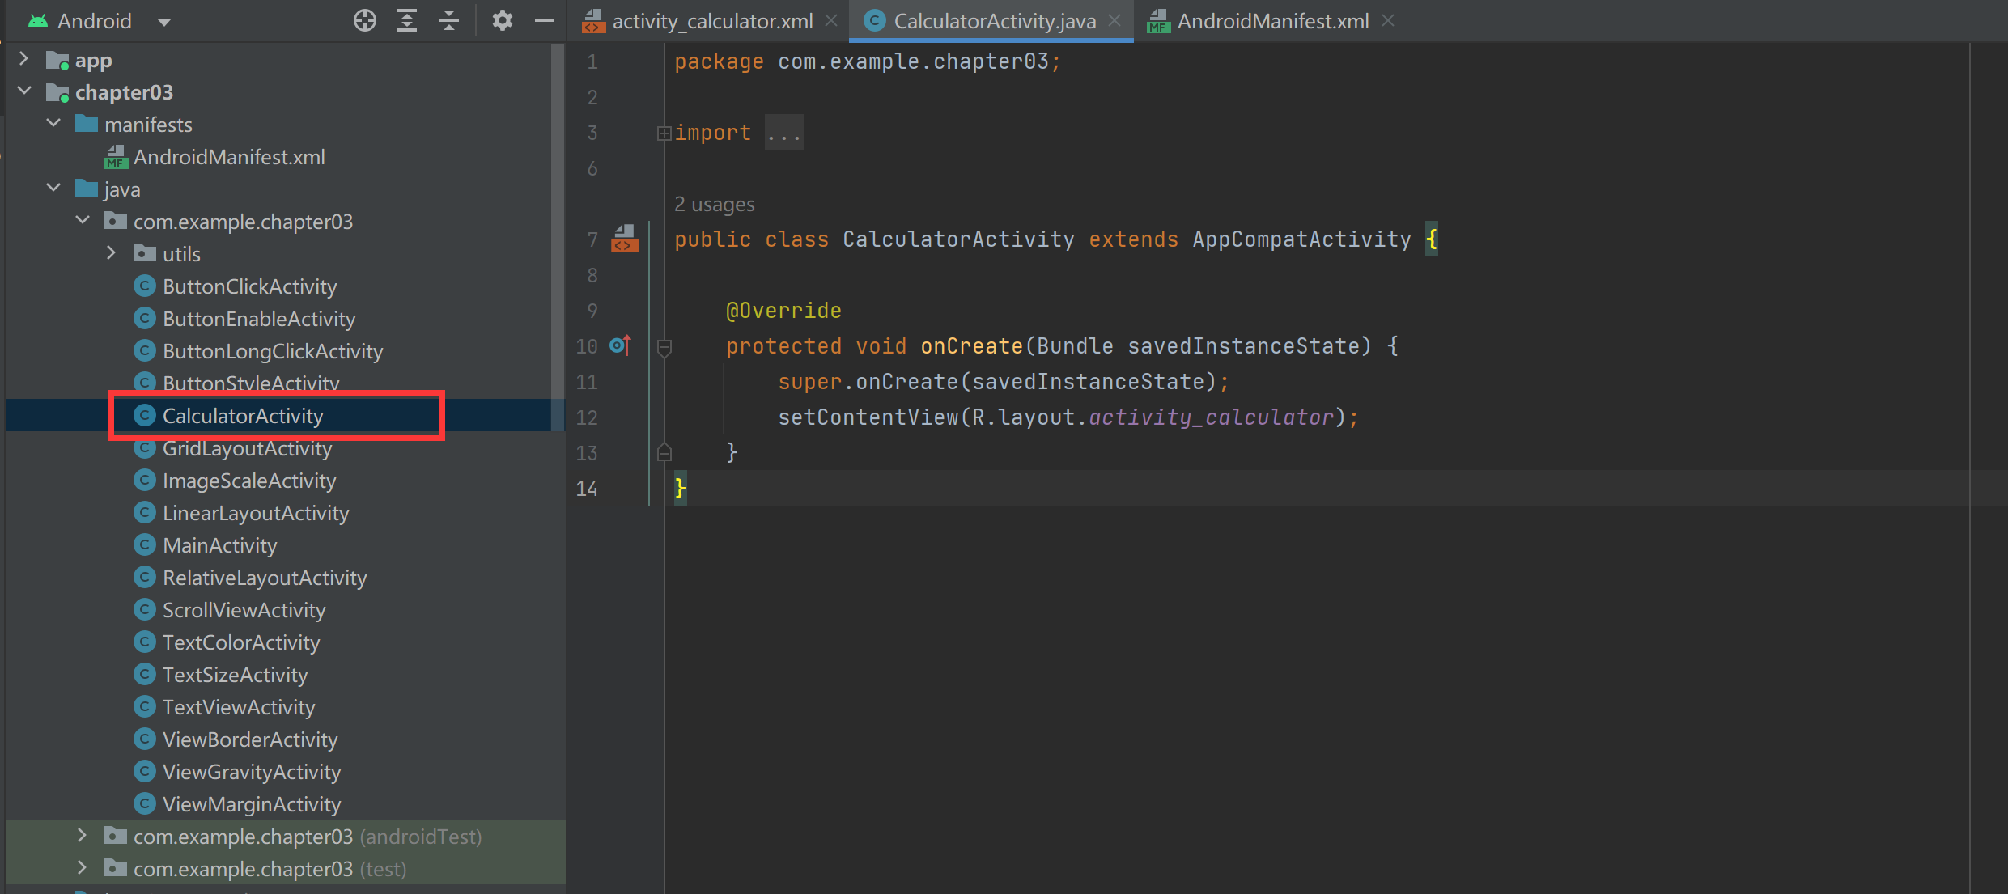Collapse the java folder
2008x894 pixels.
[53, 189]
